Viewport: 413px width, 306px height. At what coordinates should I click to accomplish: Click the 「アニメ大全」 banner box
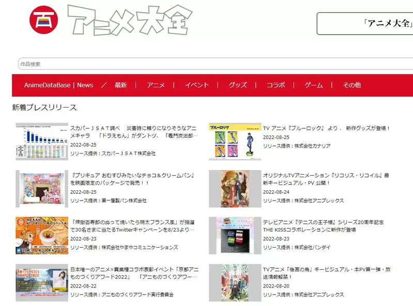pos(365,23)
